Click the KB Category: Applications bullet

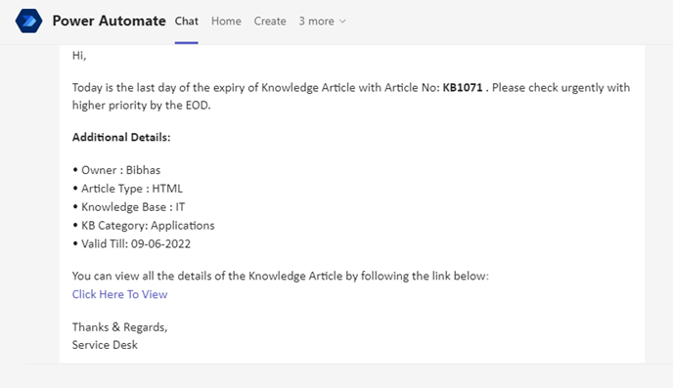pos(144,226)
